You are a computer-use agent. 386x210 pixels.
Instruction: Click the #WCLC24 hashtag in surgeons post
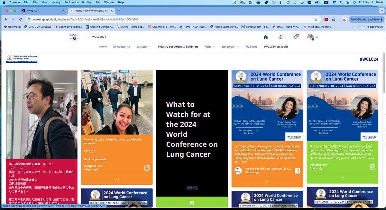pyautogui.click(x=89, y=151)
